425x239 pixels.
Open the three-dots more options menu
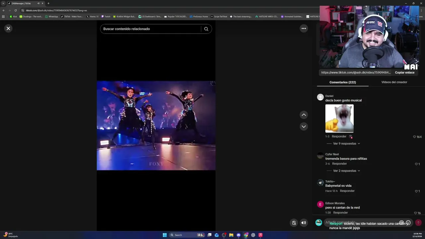coord(303,29)
